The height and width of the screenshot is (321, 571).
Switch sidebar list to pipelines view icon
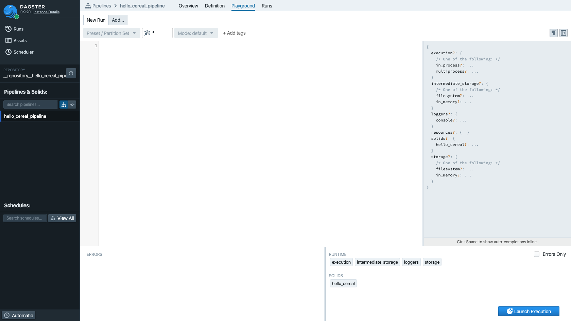pos(64,105)
